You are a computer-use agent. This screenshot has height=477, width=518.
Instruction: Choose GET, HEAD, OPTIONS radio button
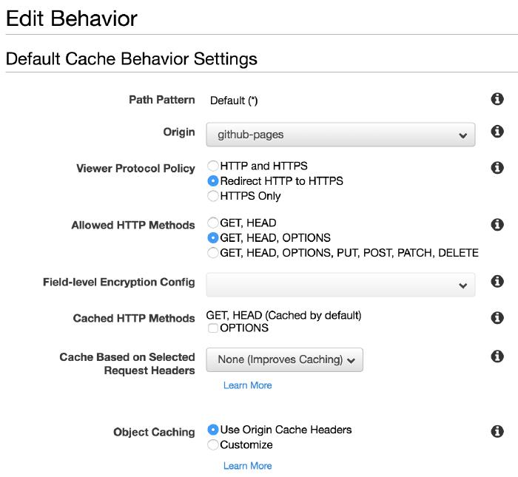click(x=213, y=237)
